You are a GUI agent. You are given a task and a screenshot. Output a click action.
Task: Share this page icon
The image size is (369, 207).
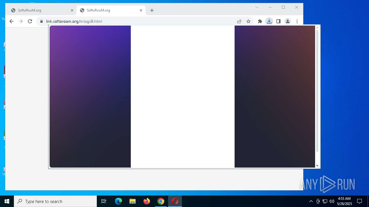(x=239, y=21)
